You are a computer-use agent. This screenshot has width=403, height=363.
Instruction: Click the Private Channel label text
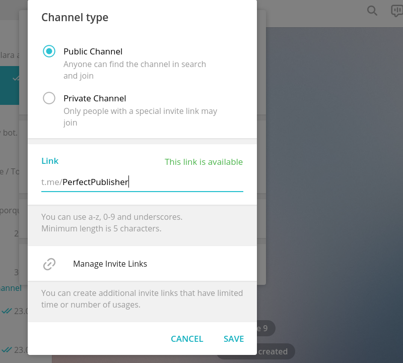[95, 98]
